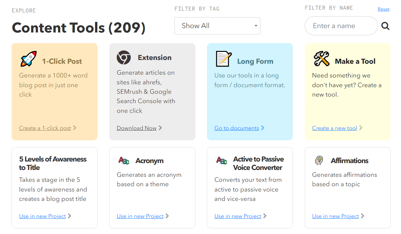Click the Enter a name filter field

coord(341,26)
